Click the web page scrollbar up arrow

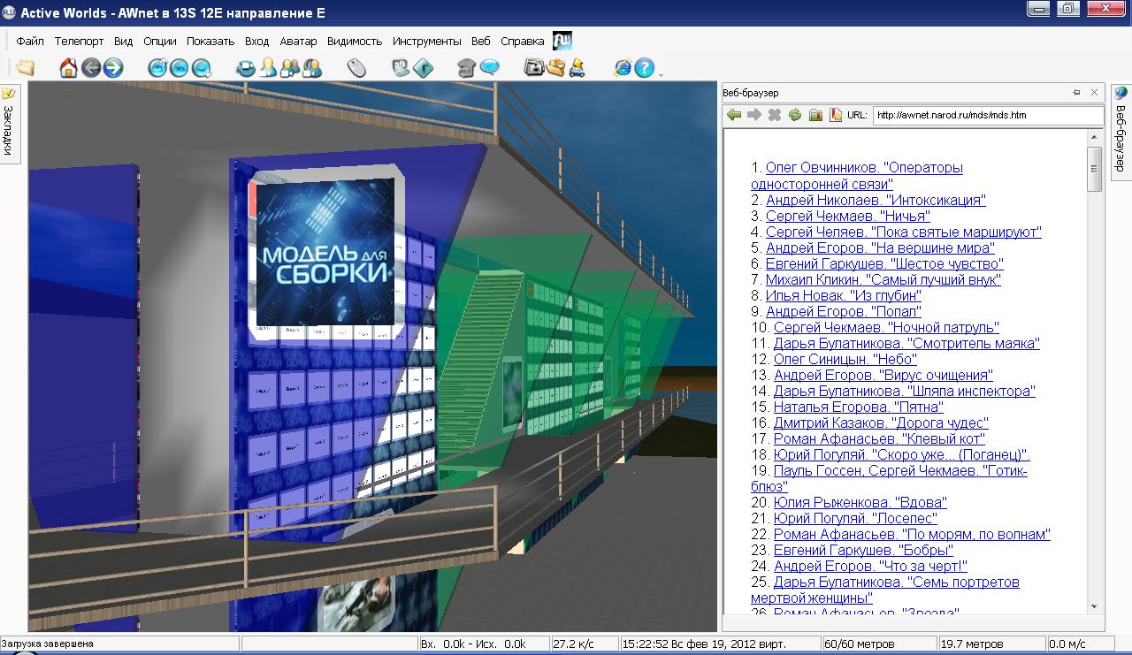coord(1095,137)
